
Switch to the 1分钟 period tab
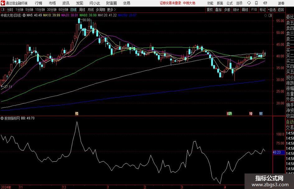tap(19, 10)
